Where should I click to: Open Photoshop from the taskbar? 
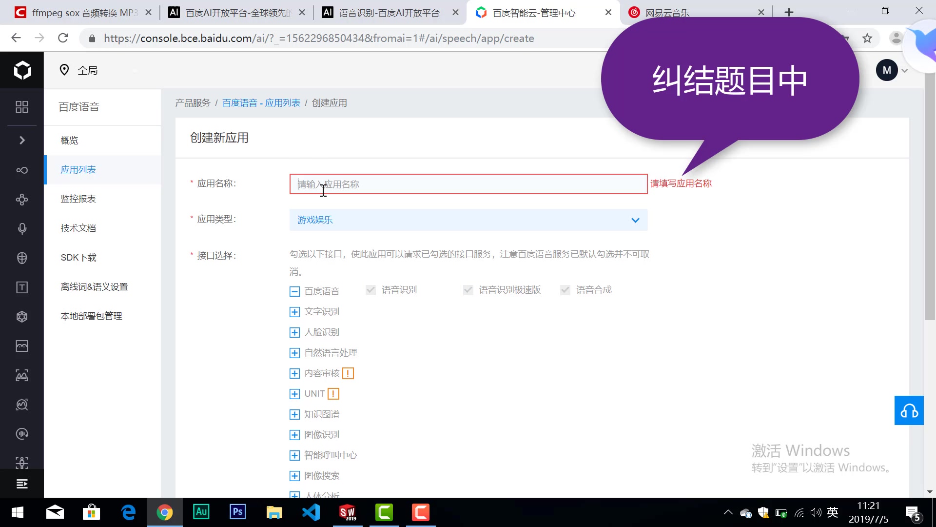click(x=238, y=512)
